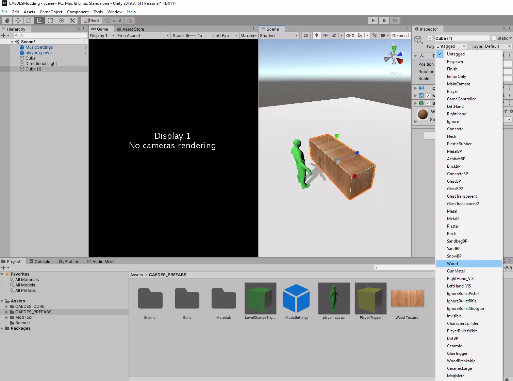This screenshot has width=513, height=381.
Task: Select the Hand tool in toolbar
Action: pyautogui.click(x=7, y=20)
